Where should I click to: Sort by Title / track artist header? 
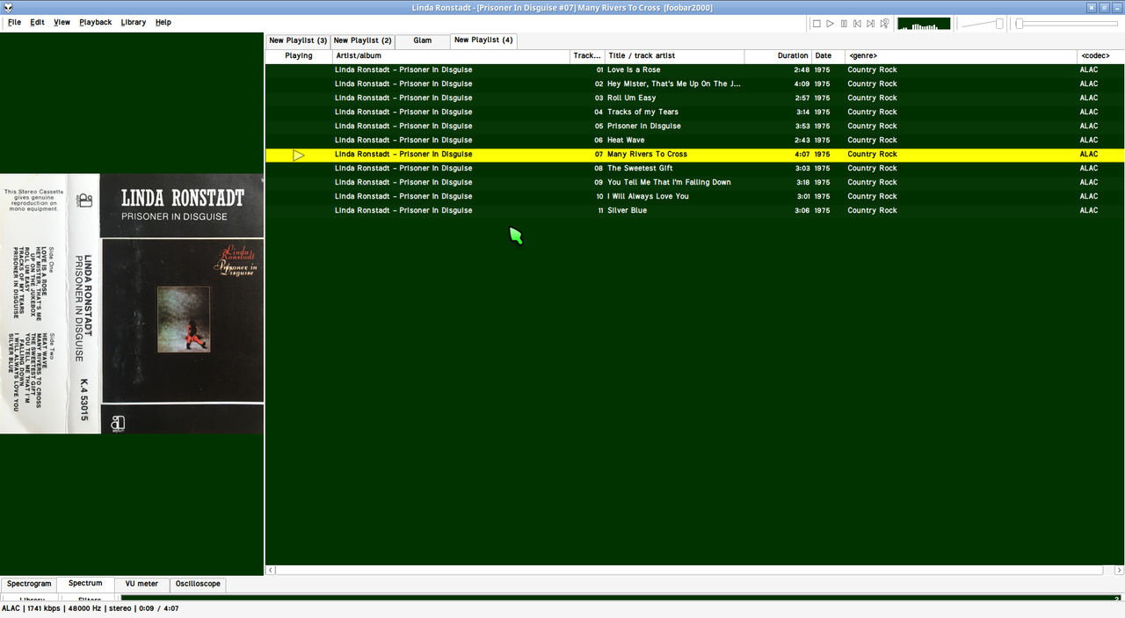point(674,55)
